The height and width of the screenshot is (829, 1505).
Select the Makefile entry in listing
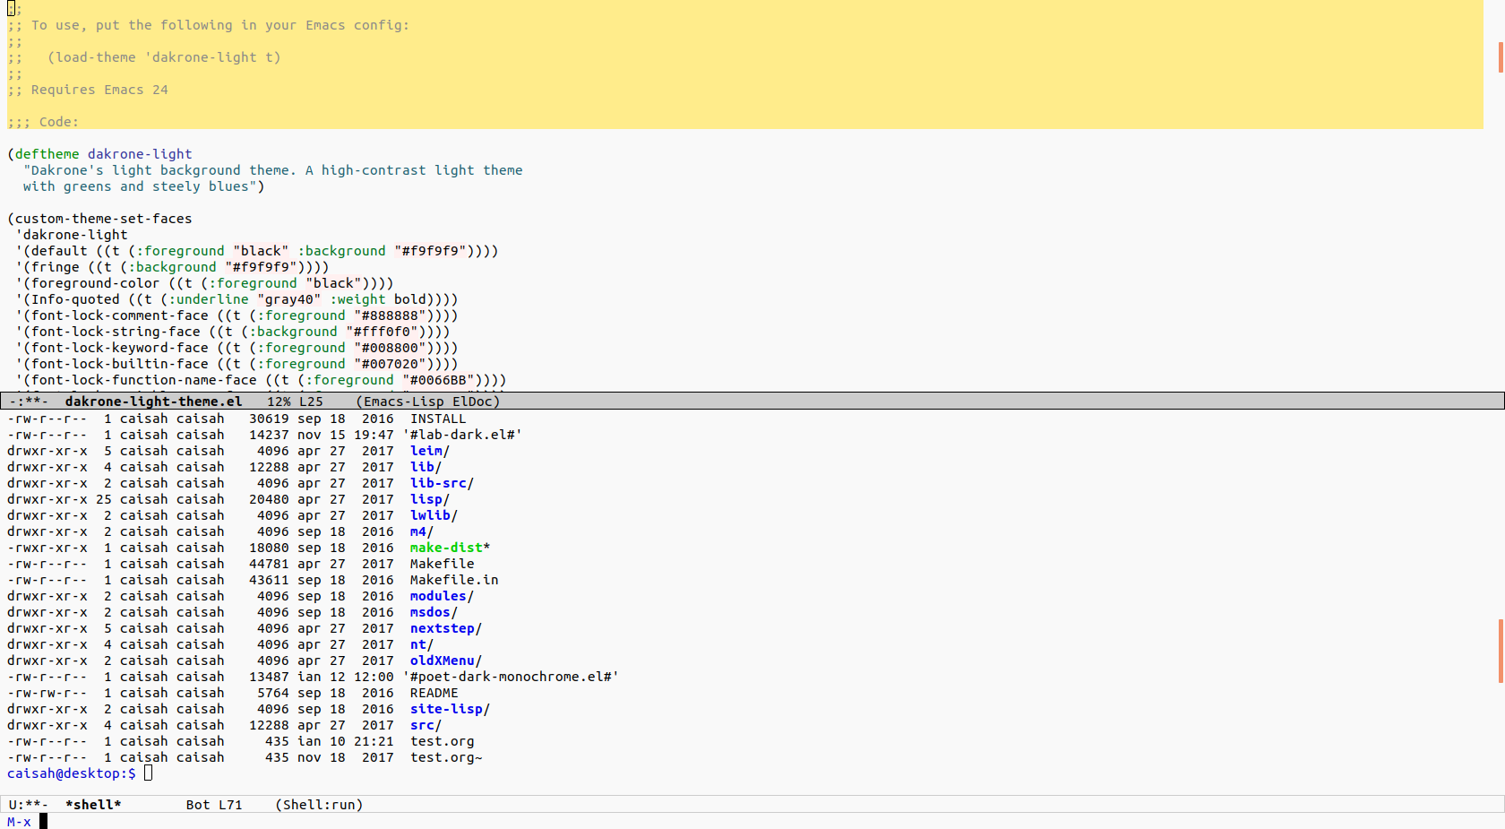(443, 564)
